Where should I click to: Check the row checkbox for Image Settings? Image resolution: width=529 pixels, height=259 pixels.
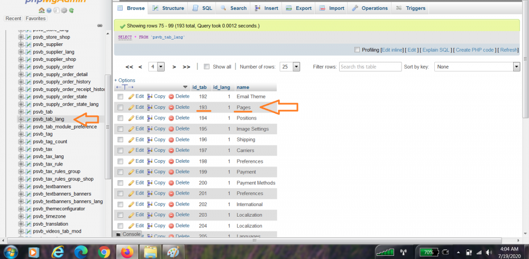pos(120,129)
